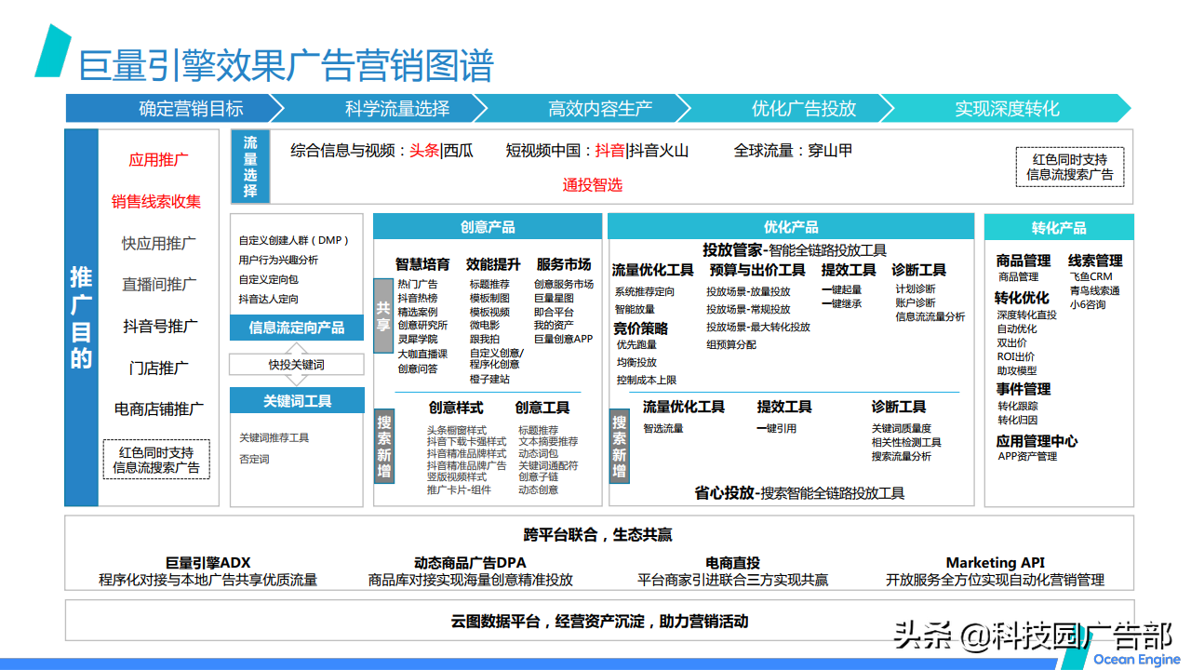The image size is (1191, 670).
Task: Click the 穿山甲 global traffic text
Action: [831, 150]
